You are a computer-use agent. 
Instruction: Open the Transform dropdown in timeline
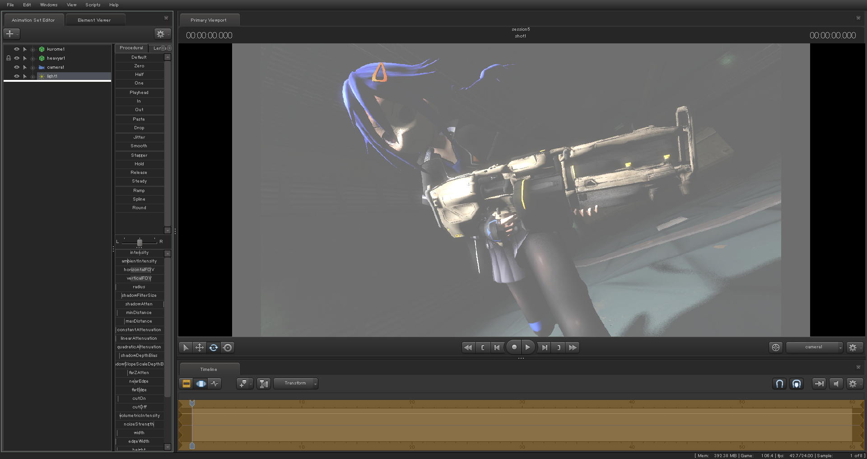296,384
